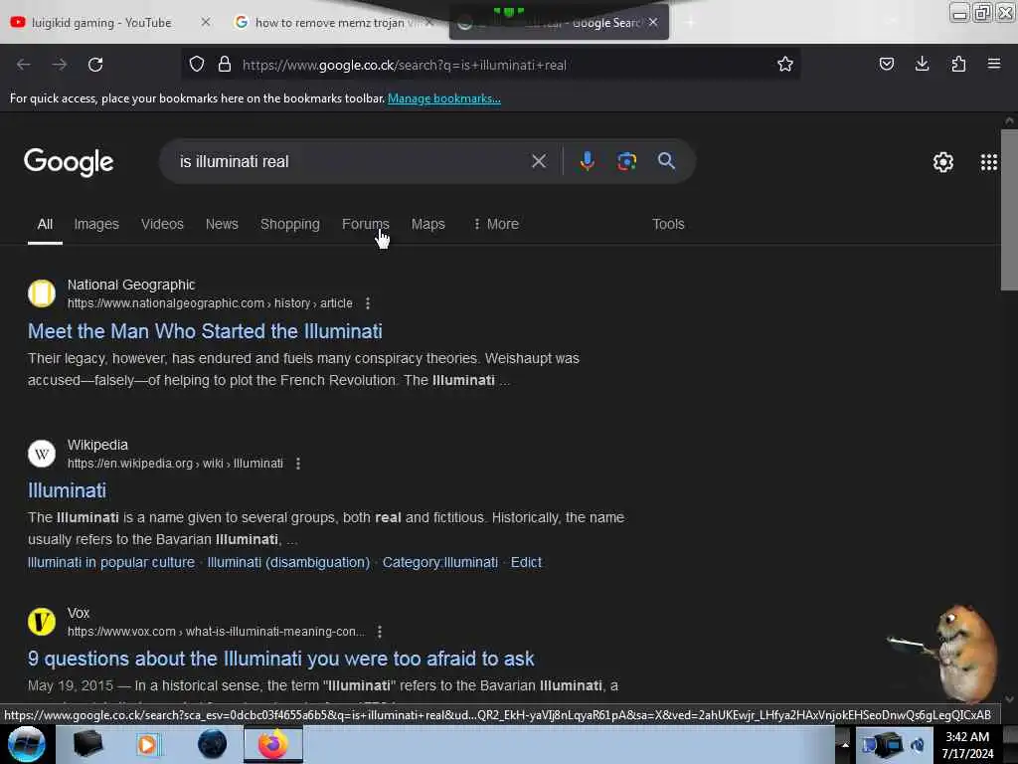Viewport: 1018px width, 764px height.
Task: Close the active Google Search tab
Action: 653,22
